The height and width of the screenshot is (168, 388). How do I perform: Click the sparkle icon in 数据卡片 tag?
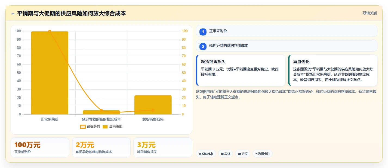[x=256, y=154]
